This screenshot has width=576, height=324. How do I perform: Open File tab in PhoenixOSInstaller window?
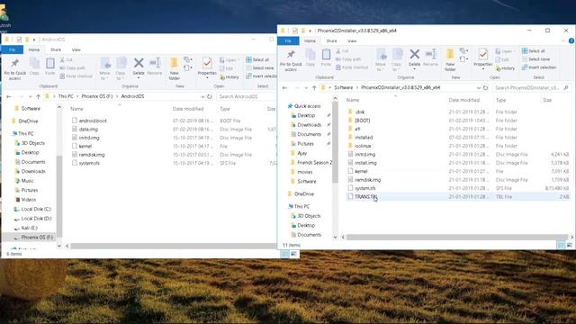point(288,40)
